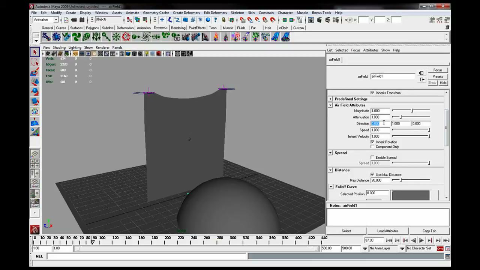Click the Snap to grids plus icon
Screen dimensions: 480x270
(162, 19)
